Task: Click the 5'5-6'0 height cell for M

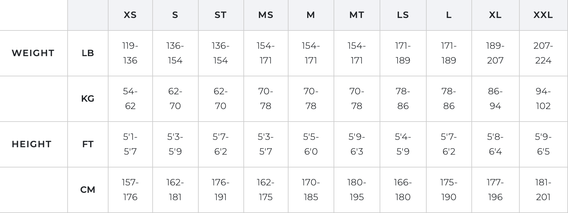Action: (x=311, y=144)
